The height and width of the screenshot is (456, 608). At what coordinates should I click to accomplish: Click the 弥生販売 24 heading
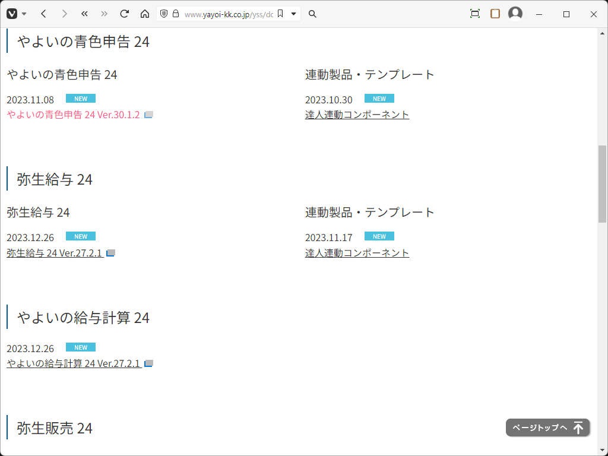55,428
